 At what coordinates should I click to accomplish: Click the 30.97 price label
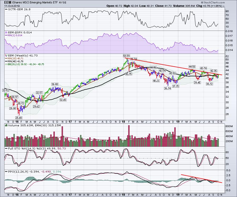tap(15, 97)
